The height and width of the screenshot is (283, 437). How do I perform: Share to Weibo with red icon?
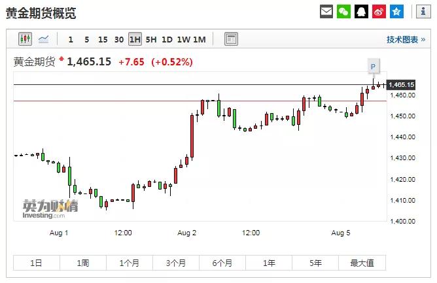pos(379,12)
